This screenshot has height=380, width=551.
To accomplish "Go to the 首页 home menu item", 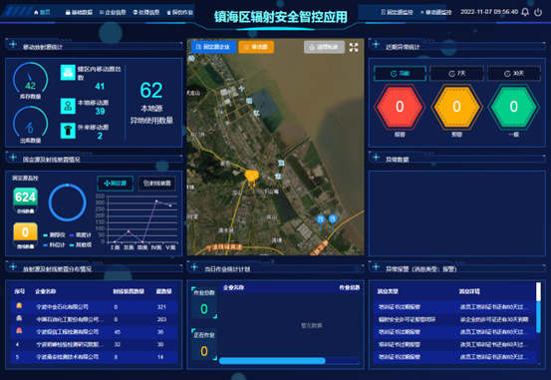I will (x=42, y=12).
